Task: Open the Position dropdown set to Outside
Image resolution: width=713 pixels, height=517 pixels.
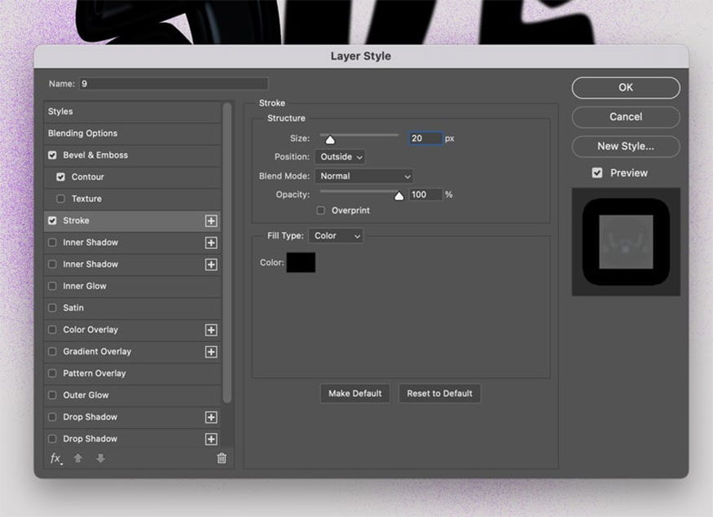Action: click(340, 156)
